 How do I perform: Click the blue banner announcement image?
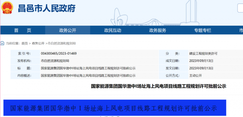pos(115,108)
